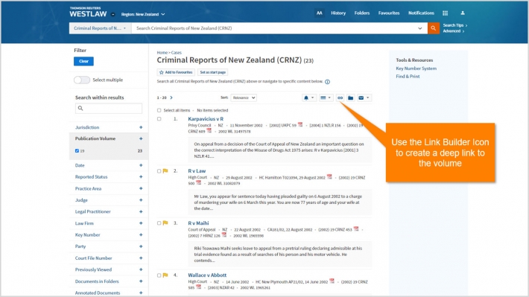Click the info icon beside search description
This screenshot has width=529, height=297.
pos(327,82)
